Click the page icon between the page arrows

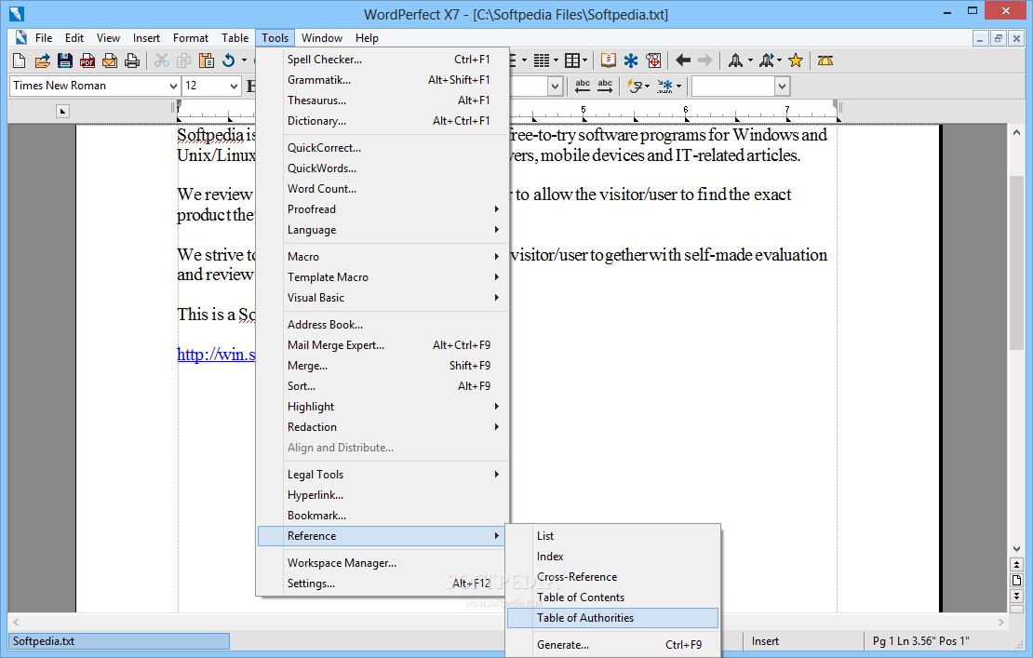tap(1016, 580)
